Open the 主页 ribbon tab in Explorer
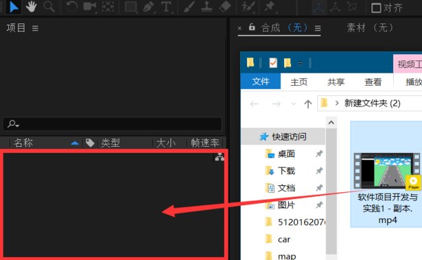Viewport: 422px width, 260px height. pos(299,82)
